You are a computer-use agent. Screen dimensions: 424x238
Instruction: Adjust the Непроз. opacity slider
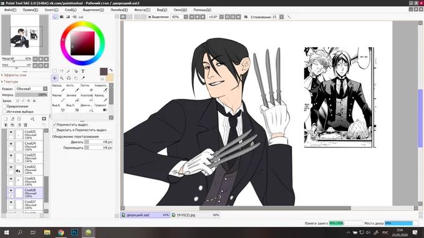(31, 94)
